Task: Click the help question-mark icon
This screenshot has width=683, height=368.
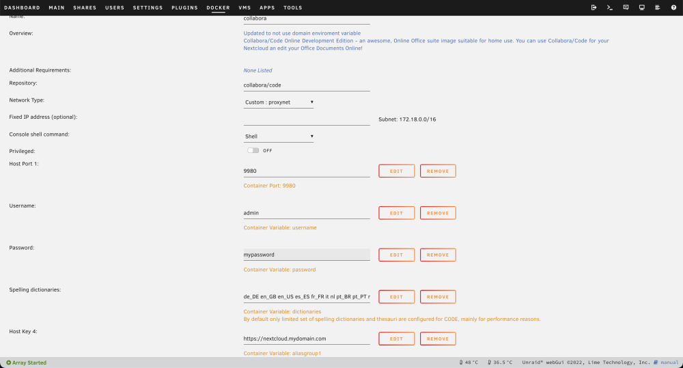Action: 673,8
